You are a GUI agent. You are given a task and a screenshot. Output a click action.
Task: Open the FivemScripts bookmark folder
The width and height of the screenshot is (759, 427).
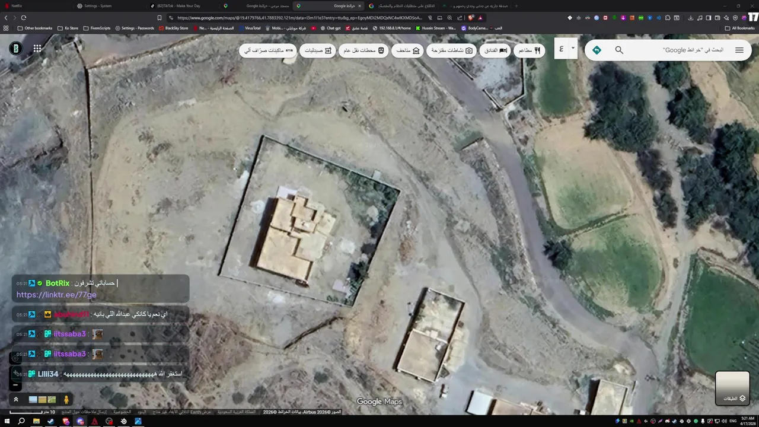97,28
